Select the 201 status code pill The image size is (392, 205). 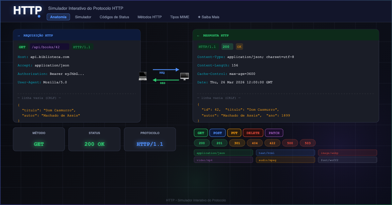(x=220, y=143)
